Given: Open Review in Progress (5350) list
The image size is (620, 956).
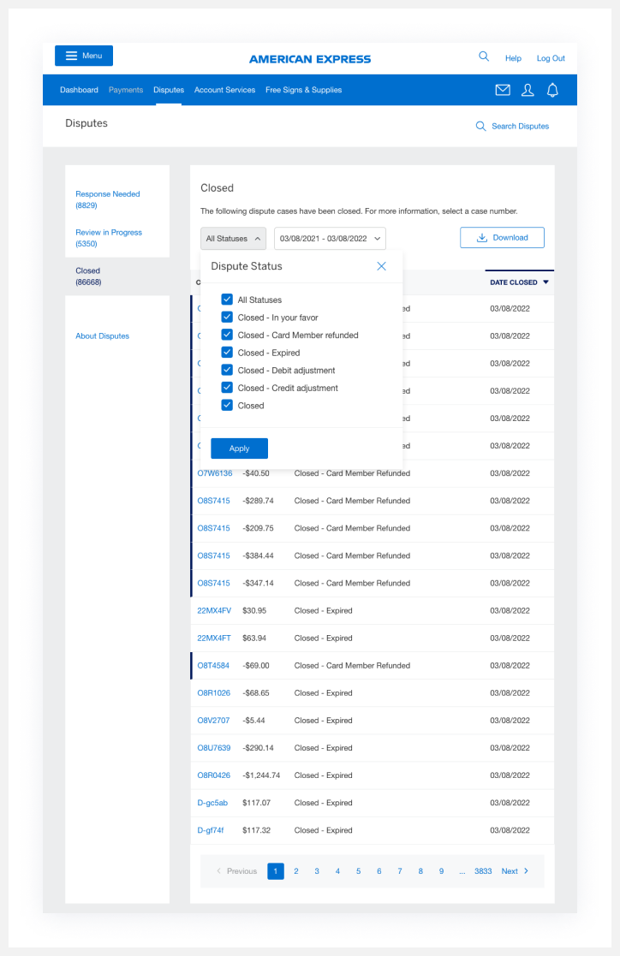Looking at the screenshot, I should click(109, 238).
